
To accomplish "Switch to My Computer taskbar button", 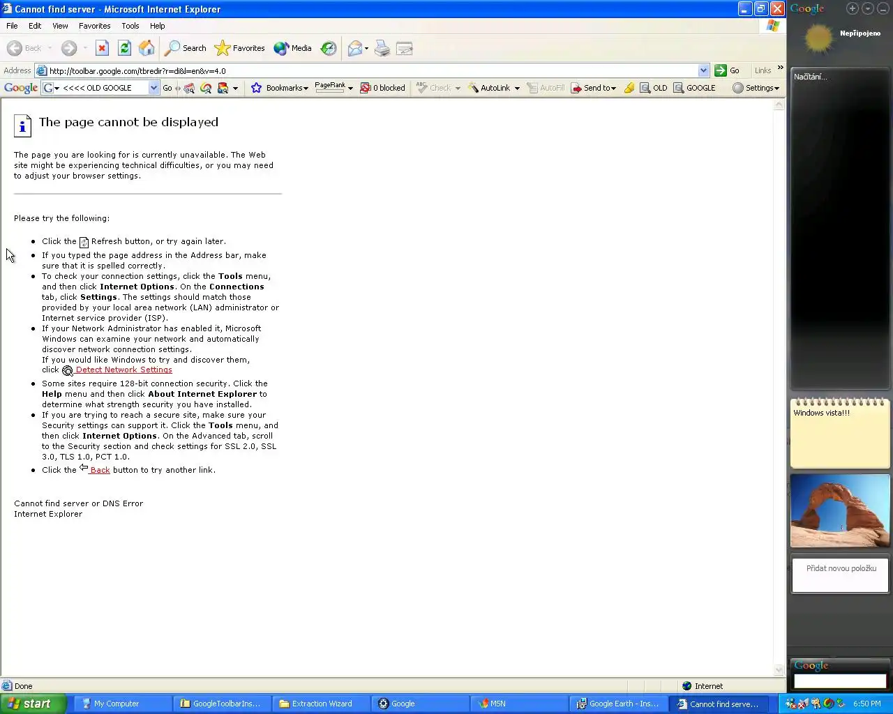I will [121, 704].
